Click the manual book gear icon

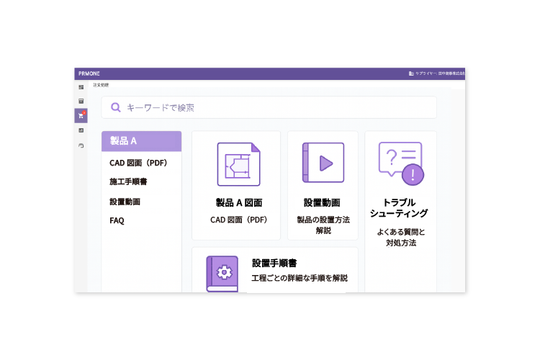(222, 274)
